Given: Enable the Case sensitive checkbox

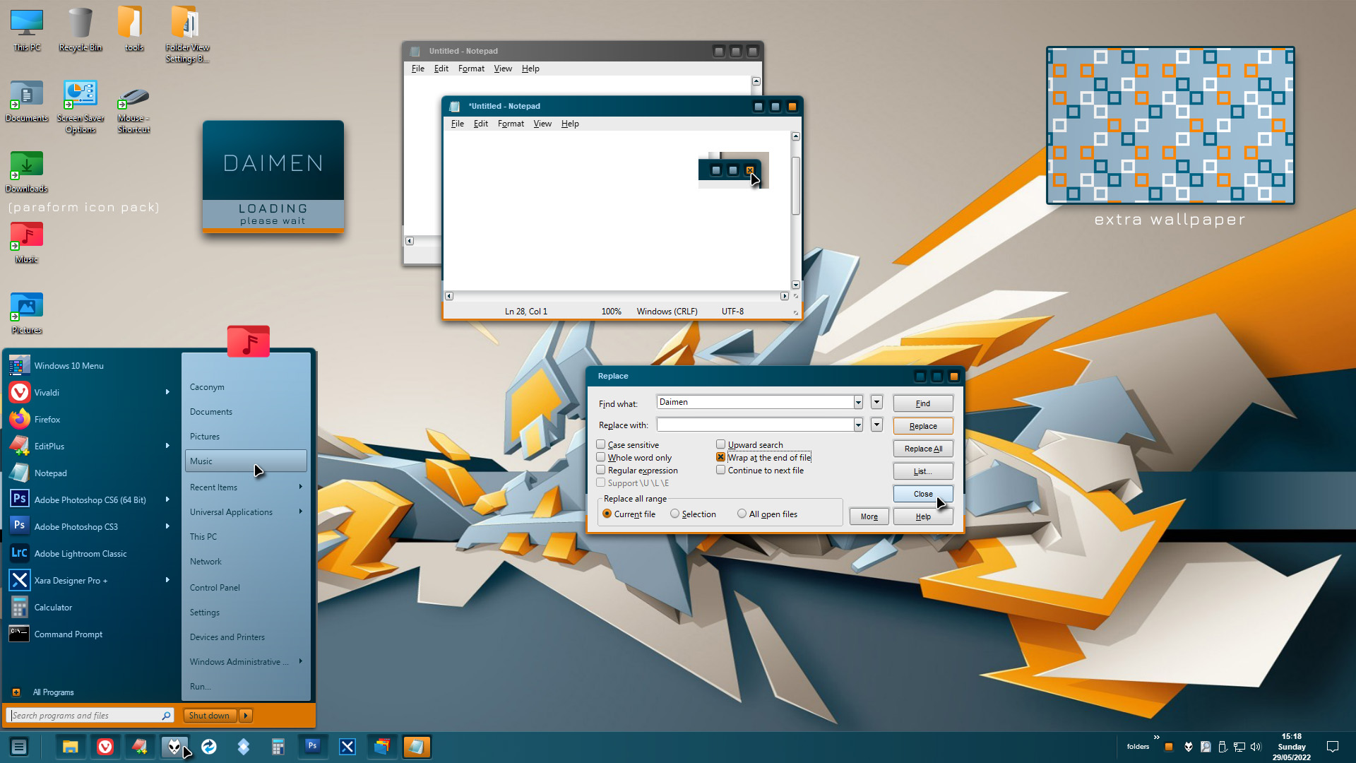Looking at the screenshot, I should [601, 444].
